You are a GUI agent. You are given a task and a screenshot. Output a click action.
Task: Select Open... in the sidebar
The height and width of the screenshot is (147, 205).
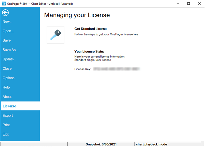(x=8, y=31)
